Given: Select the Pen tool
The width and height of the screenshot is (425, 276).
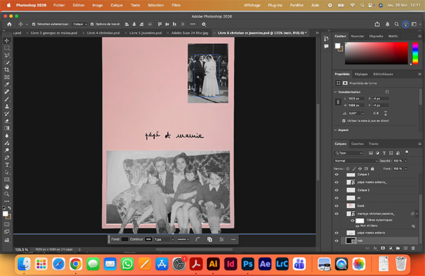Looking at the screenshot, I should tap(7, 158).
